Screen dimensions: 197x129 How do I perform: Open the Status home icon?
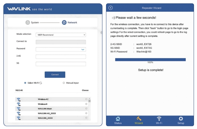coord(118,118)
